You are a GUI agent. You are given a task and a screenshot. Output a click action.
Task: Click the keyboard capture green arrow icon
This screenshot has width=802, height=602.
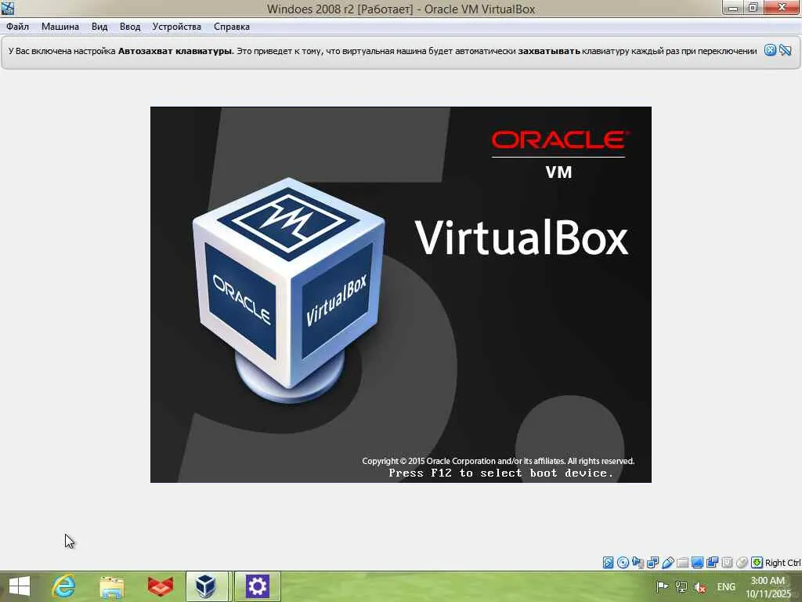tap(757, 563)
